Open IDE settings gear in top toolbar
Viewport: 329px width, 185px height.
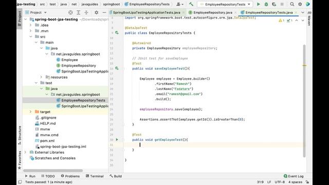tap(300, 4)
